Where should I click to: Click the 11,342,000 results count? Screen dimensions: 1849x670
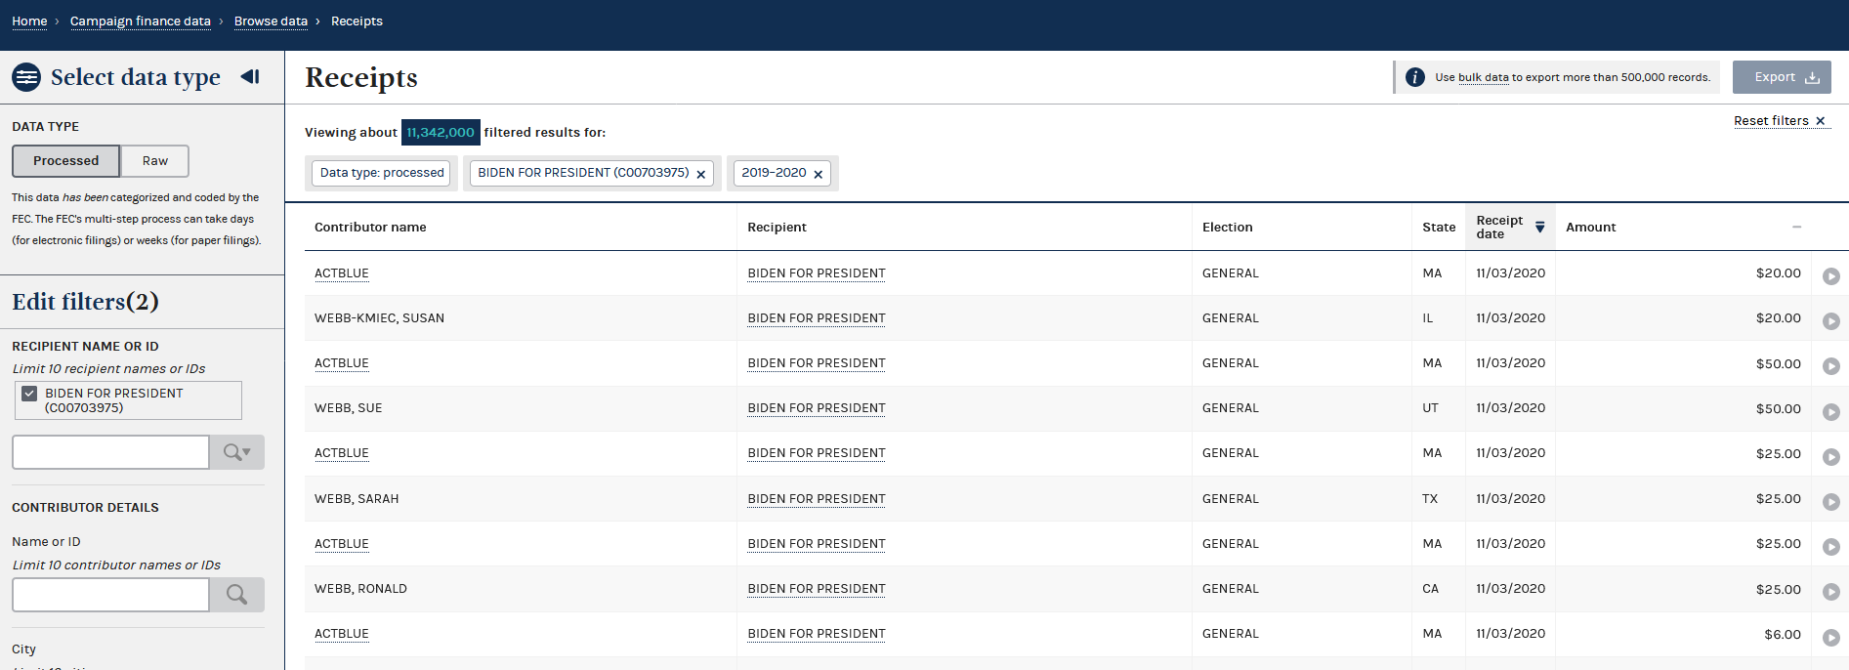pyautogui.click(x=441, y=133)
